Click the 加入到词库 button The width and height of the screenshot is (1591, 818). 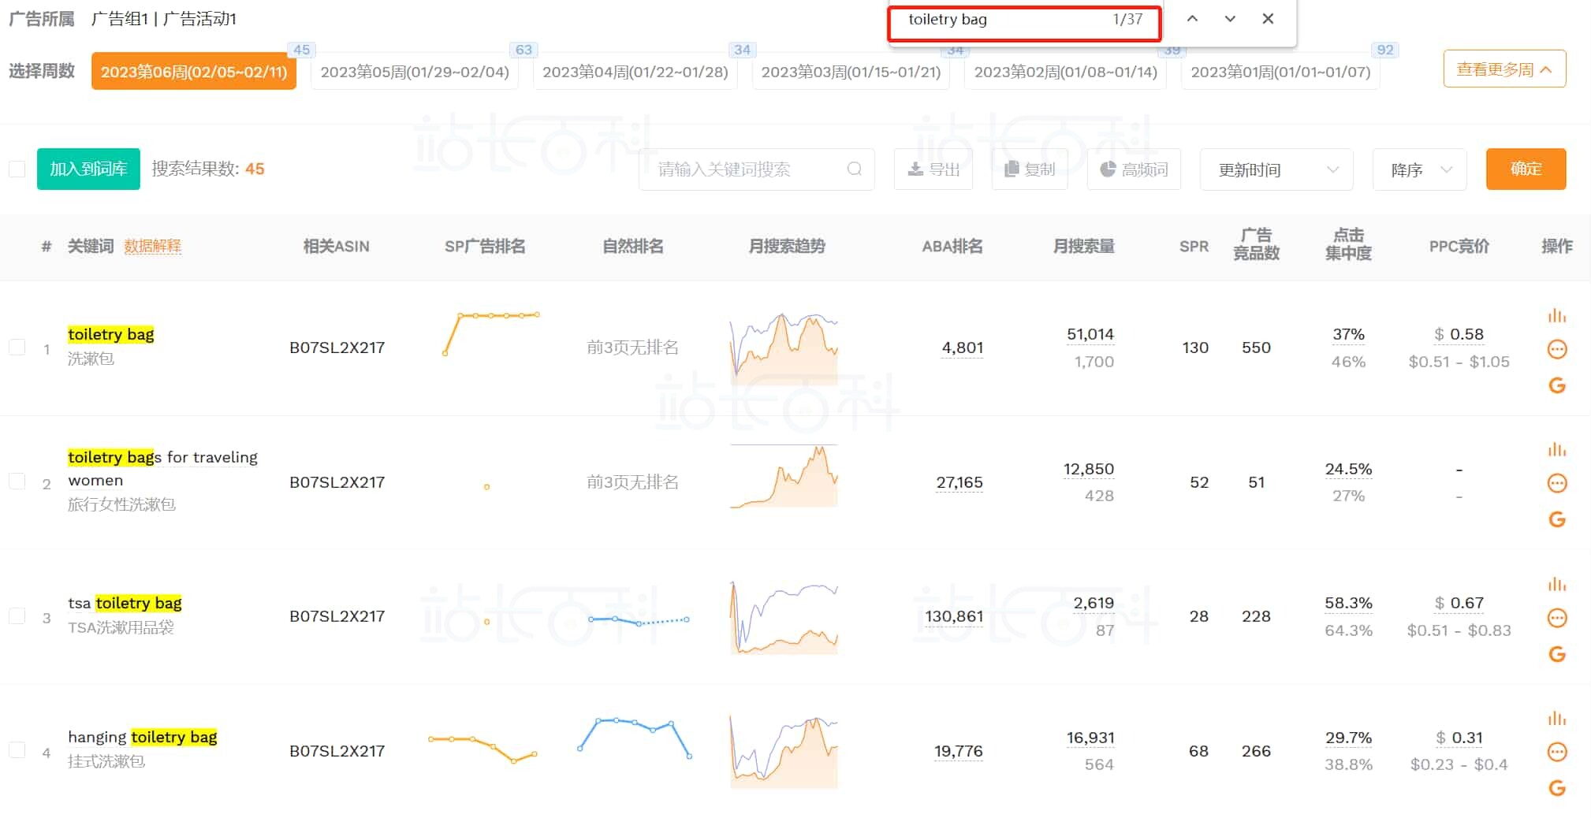pos(88,169)
